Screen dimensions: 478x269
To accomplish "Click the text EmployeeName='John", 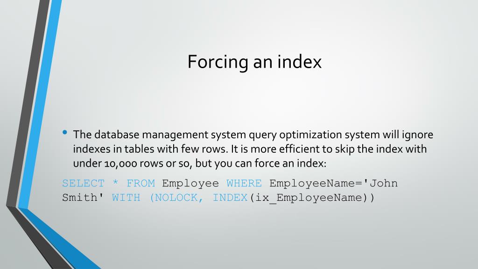I will coord(333,184).
